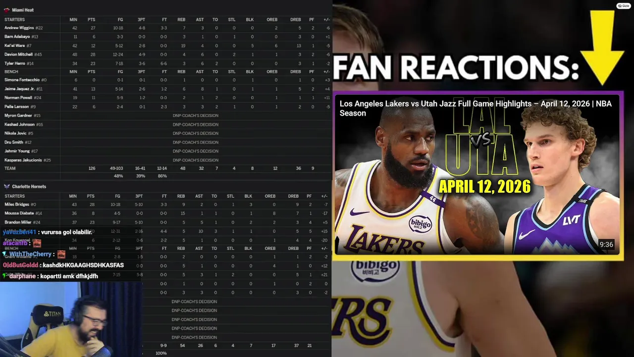The image size is (634, 357).
Task: Click chat username 'OldButGoldd'
Action: (x=21, y=265)
